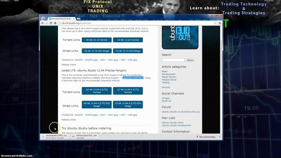The width and height of the screenshot is (281, 158).
Task: Open options arrow for VMware-player download
Action: (x=100, y=136)
